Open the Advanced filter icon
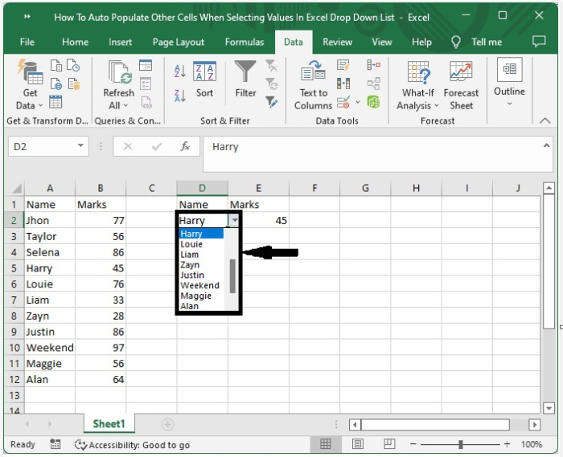The image size is (563, 457). [272, 102]
